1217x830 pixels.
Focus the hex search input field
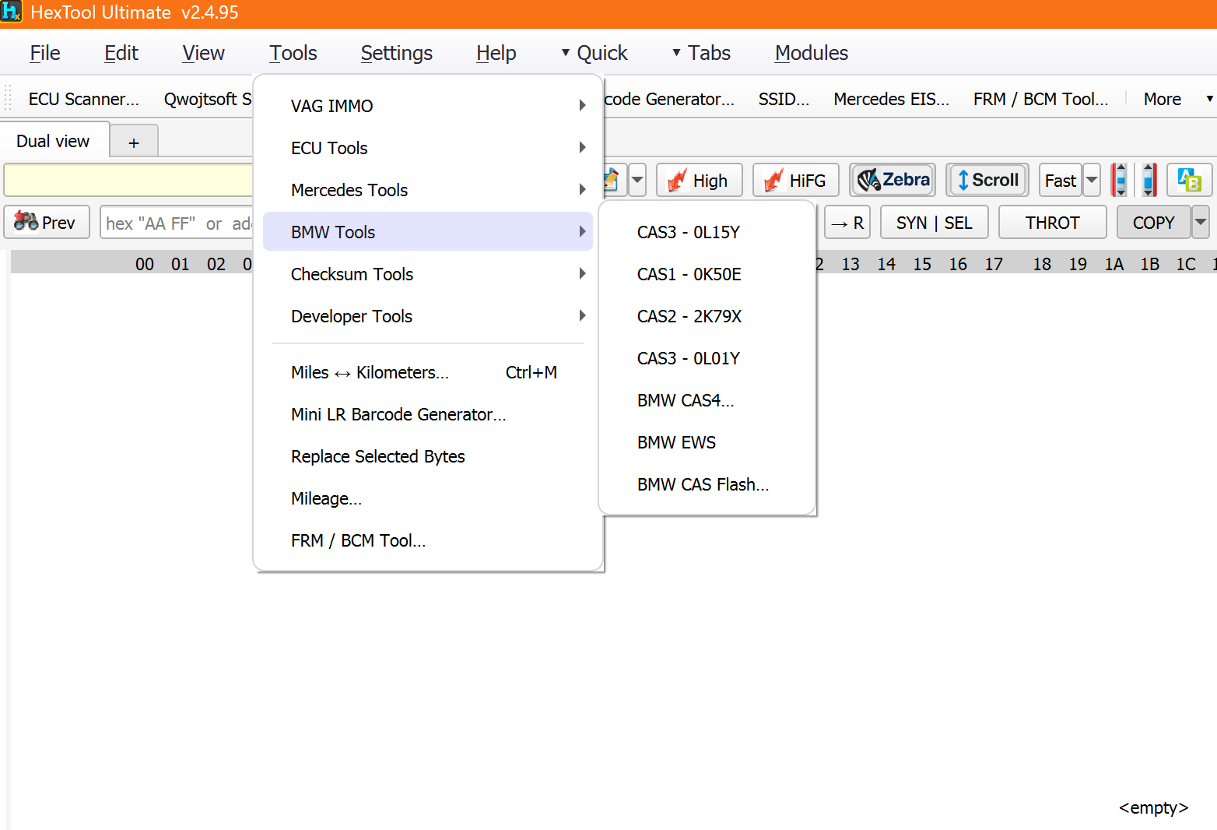[x=177, y=223]
